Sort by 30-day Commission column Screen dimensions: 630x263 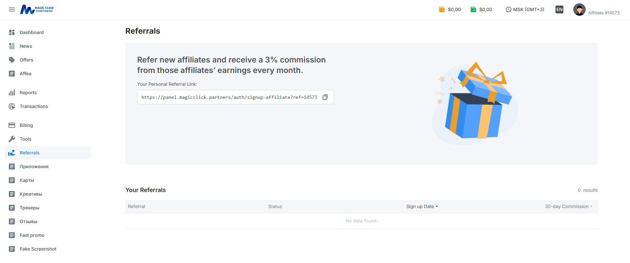coord(568,206)
